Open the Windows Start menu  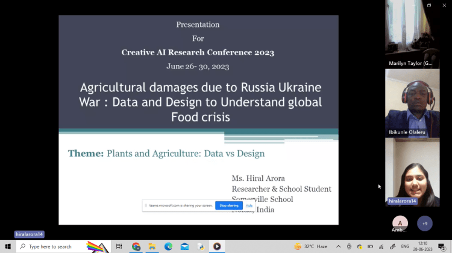click(8, 246)
